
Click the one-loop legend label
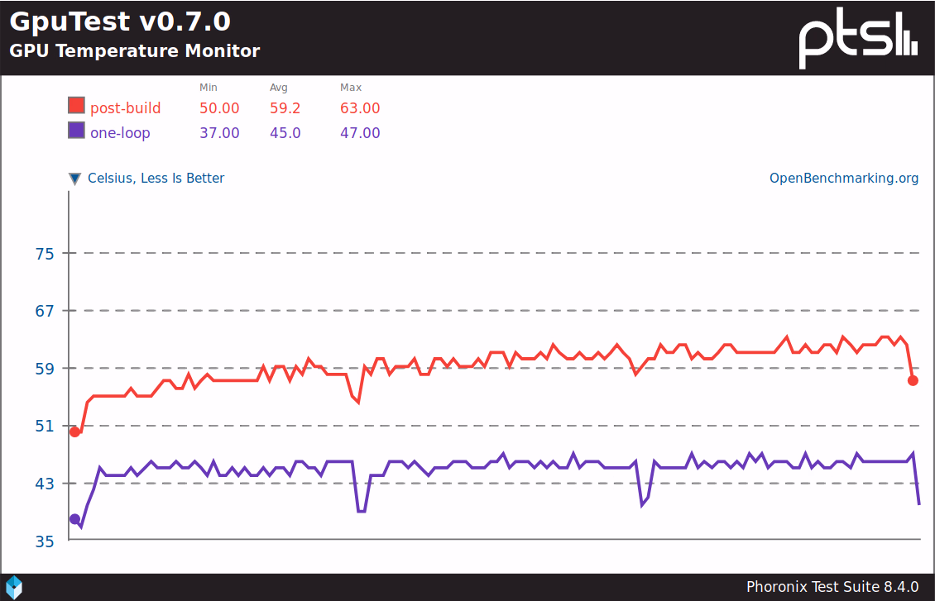120,133
